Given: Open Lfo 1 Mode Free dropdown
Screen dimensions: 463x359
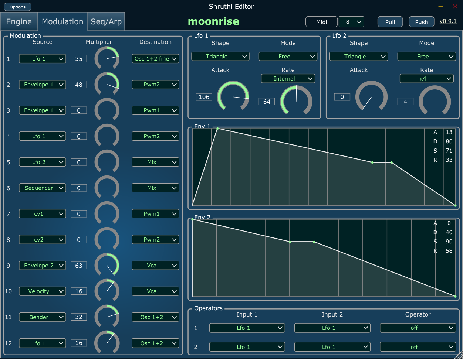Looking at the screenshot, I should coord(288,57).
